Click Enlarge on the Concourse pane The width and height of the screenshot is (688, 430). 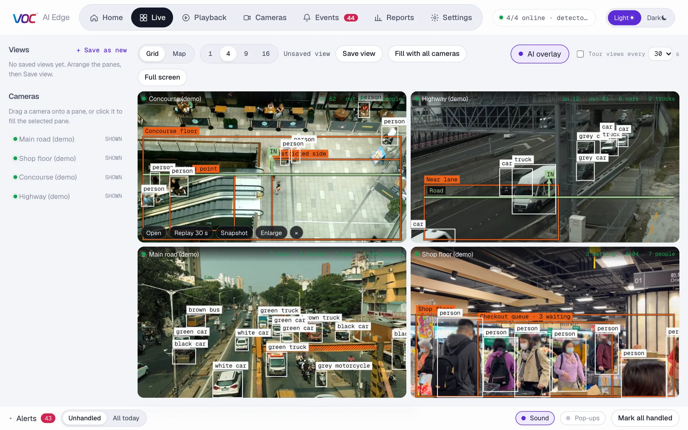[x=271, y=233]
